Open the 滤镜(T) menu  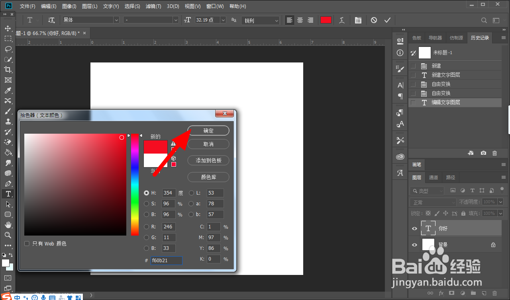153,6
